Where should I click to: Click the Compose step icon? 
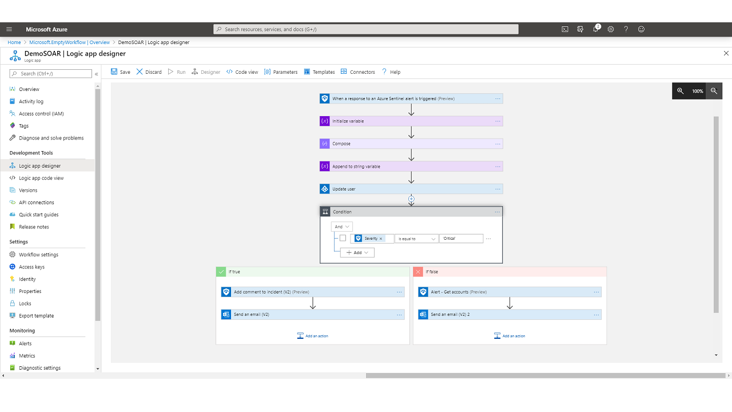(325, 144)
